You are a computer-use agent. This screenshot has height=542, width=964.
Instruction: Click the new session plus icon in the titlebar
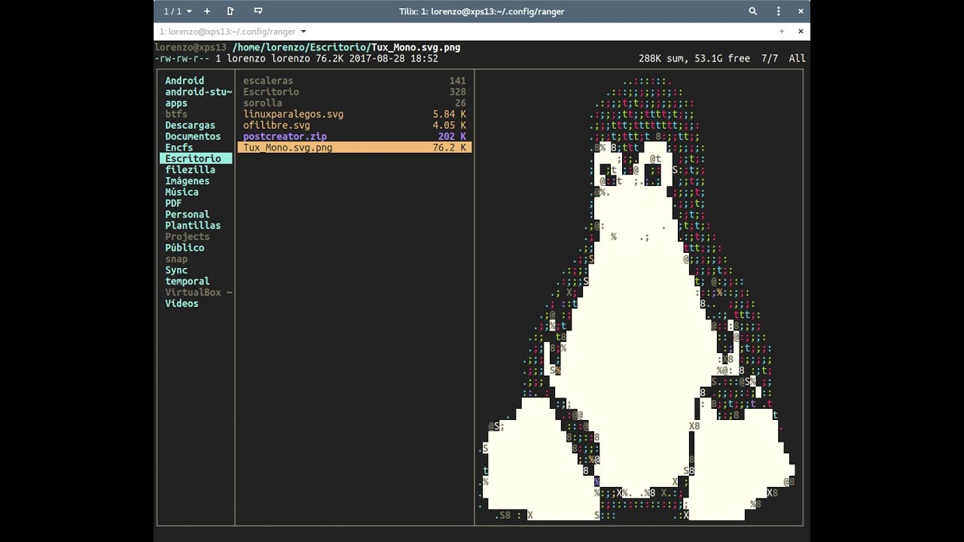207,11
